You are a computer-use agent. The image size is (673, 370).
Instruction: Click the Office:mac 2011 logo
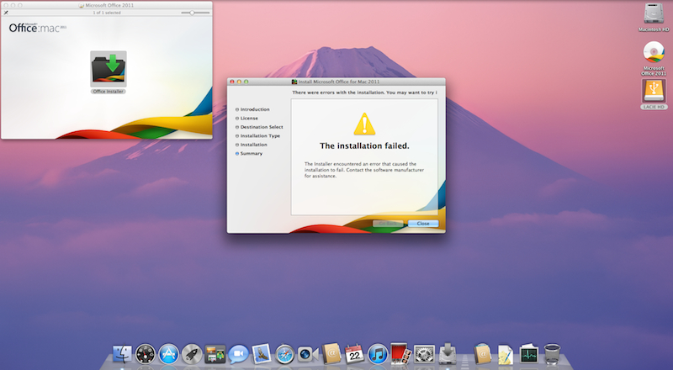[38, 28]
